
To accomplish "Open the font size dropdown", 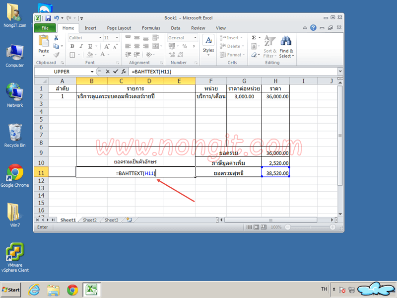I will tap(117, 37).
